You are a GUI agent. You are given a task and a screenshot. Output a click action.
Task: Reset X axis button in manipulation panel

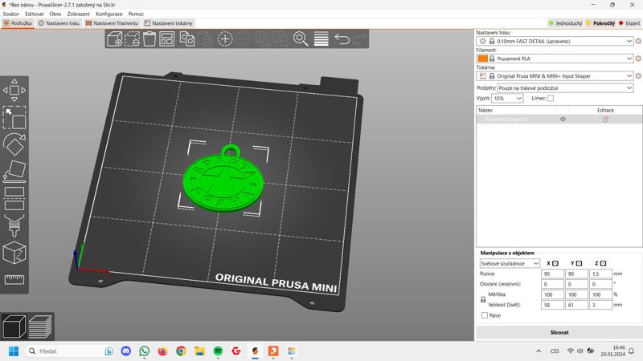(x=555, y=263)
